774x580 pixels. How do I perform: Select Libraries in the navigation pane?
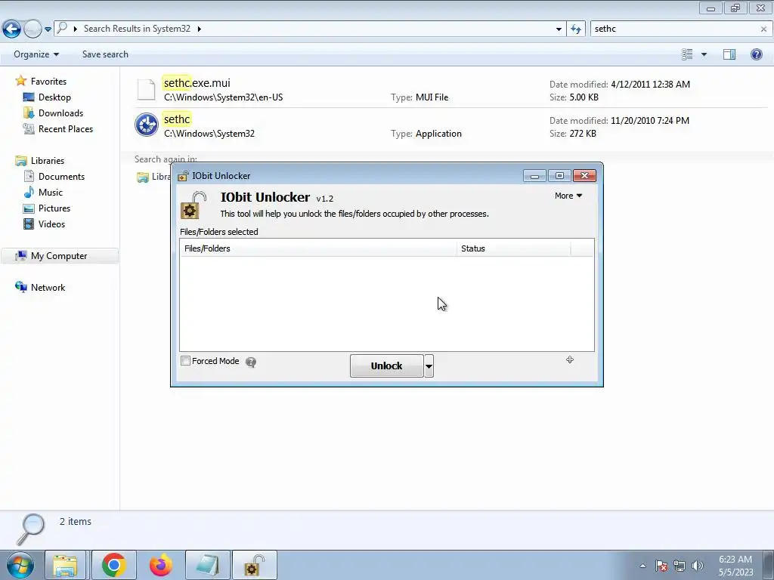[x=48, y=161]
